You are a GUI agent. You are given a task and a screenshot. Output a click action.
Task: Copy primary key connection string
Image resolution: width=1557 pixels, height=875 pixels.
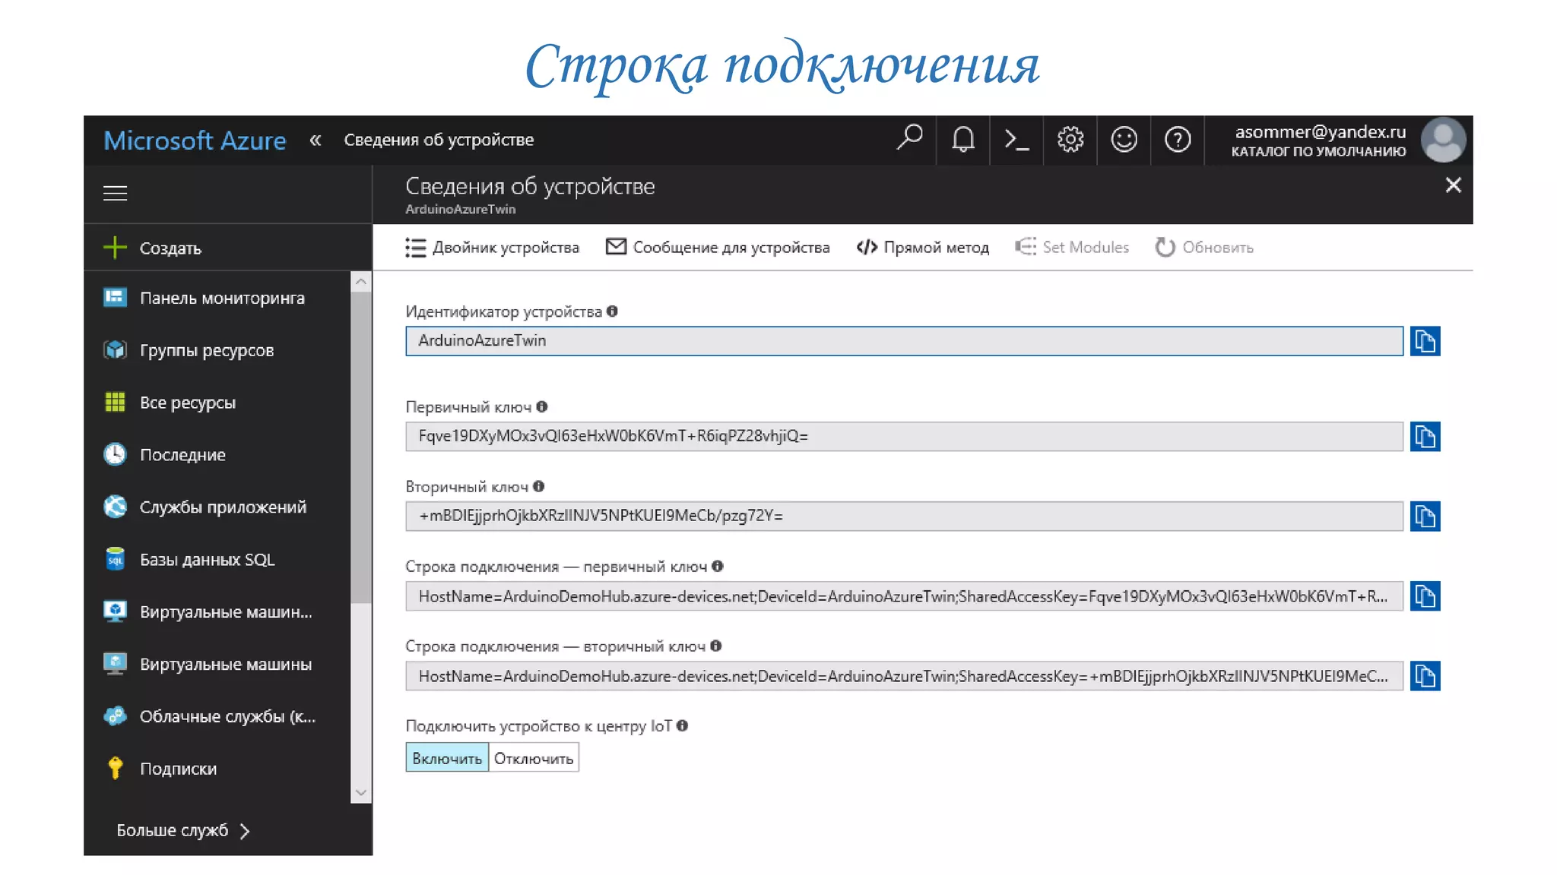point(1425,596)
